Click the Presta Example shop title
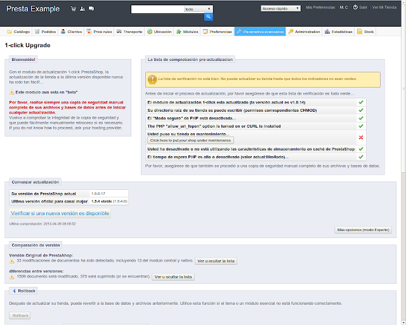 pos(33,9)
